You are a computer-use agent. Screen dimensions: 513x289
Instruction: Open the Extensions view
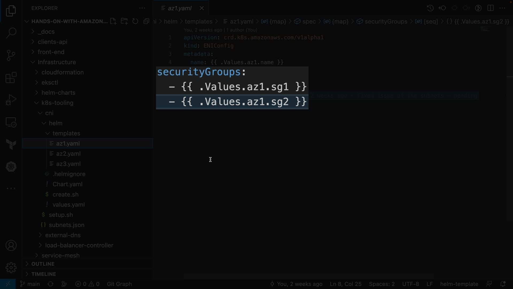(x=11, y=78)
